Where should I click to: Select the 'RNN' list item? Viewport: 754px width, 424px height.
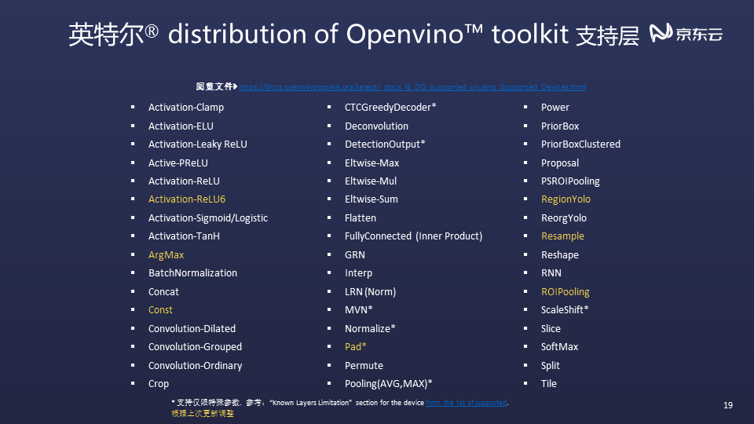pyautogui.click(x=551, y=273)
